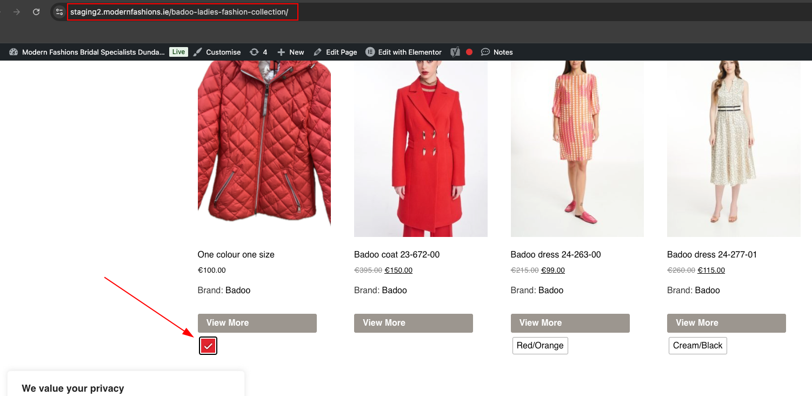Click View More for Badoo dress 24-277-01

pyautogui.click(x=727, y=323)
